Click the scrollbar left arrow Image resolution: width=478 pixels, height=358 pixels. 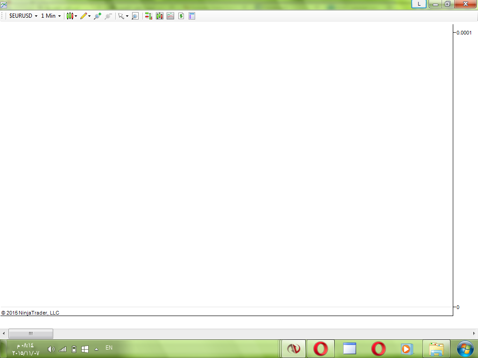(4, 333)
